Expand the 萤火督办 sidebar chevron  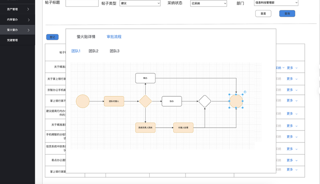pyautogui.click(x=28, y=30)
